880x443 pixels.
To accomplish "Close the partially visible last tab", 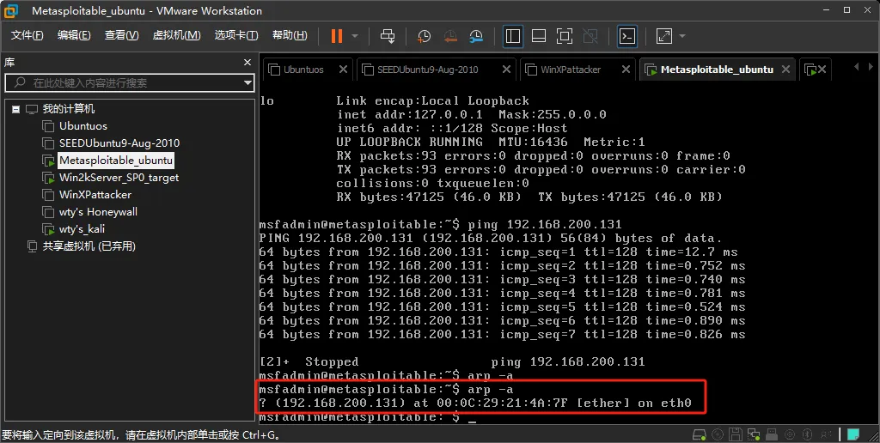I will pyautogui.click(x=822, y=69).
